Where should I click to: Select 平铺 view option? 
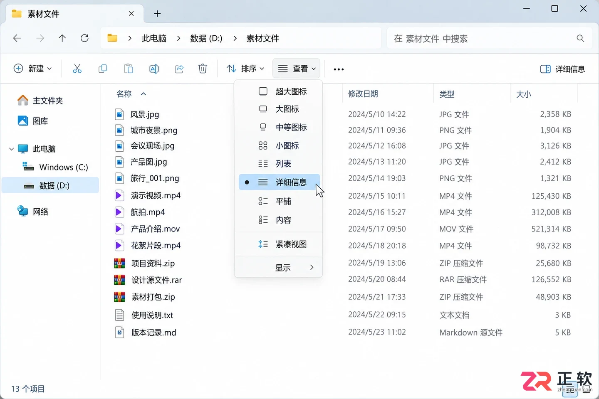coord(278,201)
